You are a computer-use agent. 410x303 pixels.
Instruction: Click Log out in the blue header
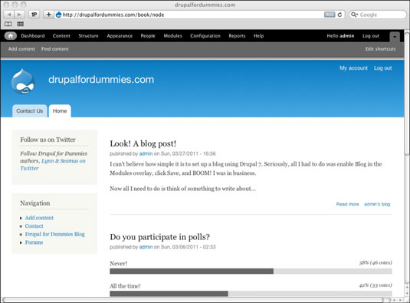pos(383,68)
